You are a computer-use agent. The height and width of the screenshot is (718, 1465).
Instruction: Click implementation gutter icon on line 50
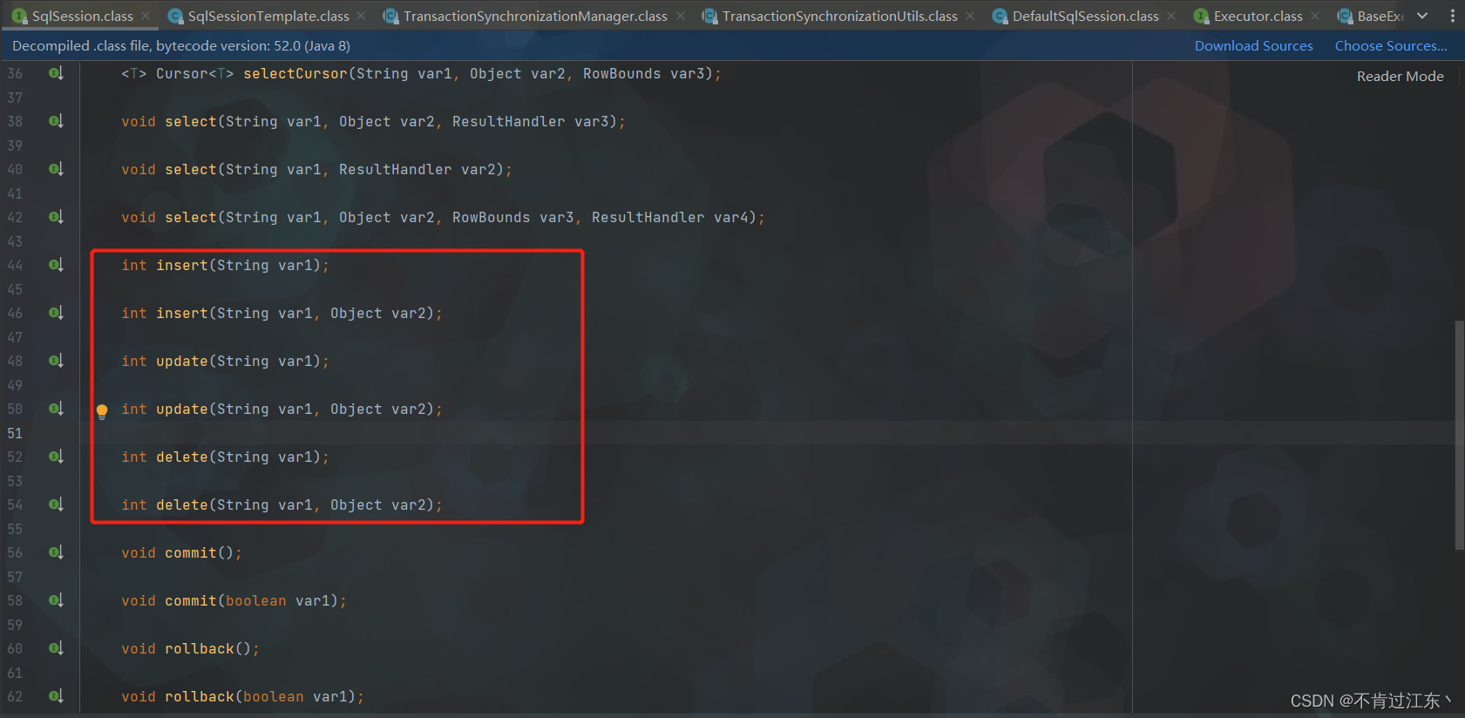click(x=56, y=410)
